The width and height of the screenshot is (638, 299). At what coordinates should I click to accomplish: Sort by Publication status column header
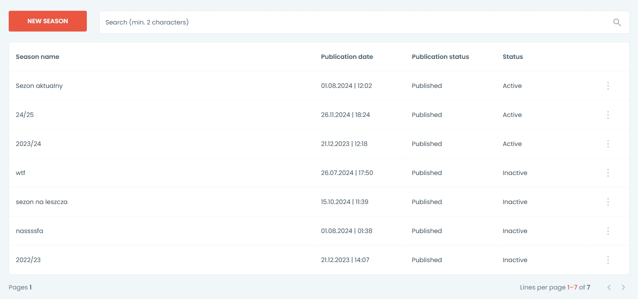(x=440, y=57)
